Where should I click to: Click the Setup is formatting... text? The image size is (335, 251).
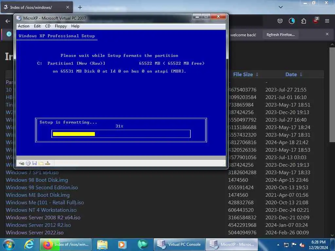click(68, 122)
